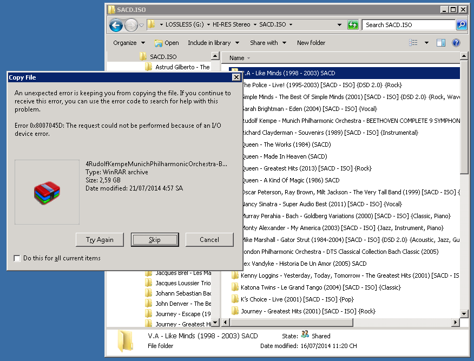Viewport: 474px width, 361px height.
Task: Expand the SACD.ISO breadcrumb dropdown
Action: [291, 24]
